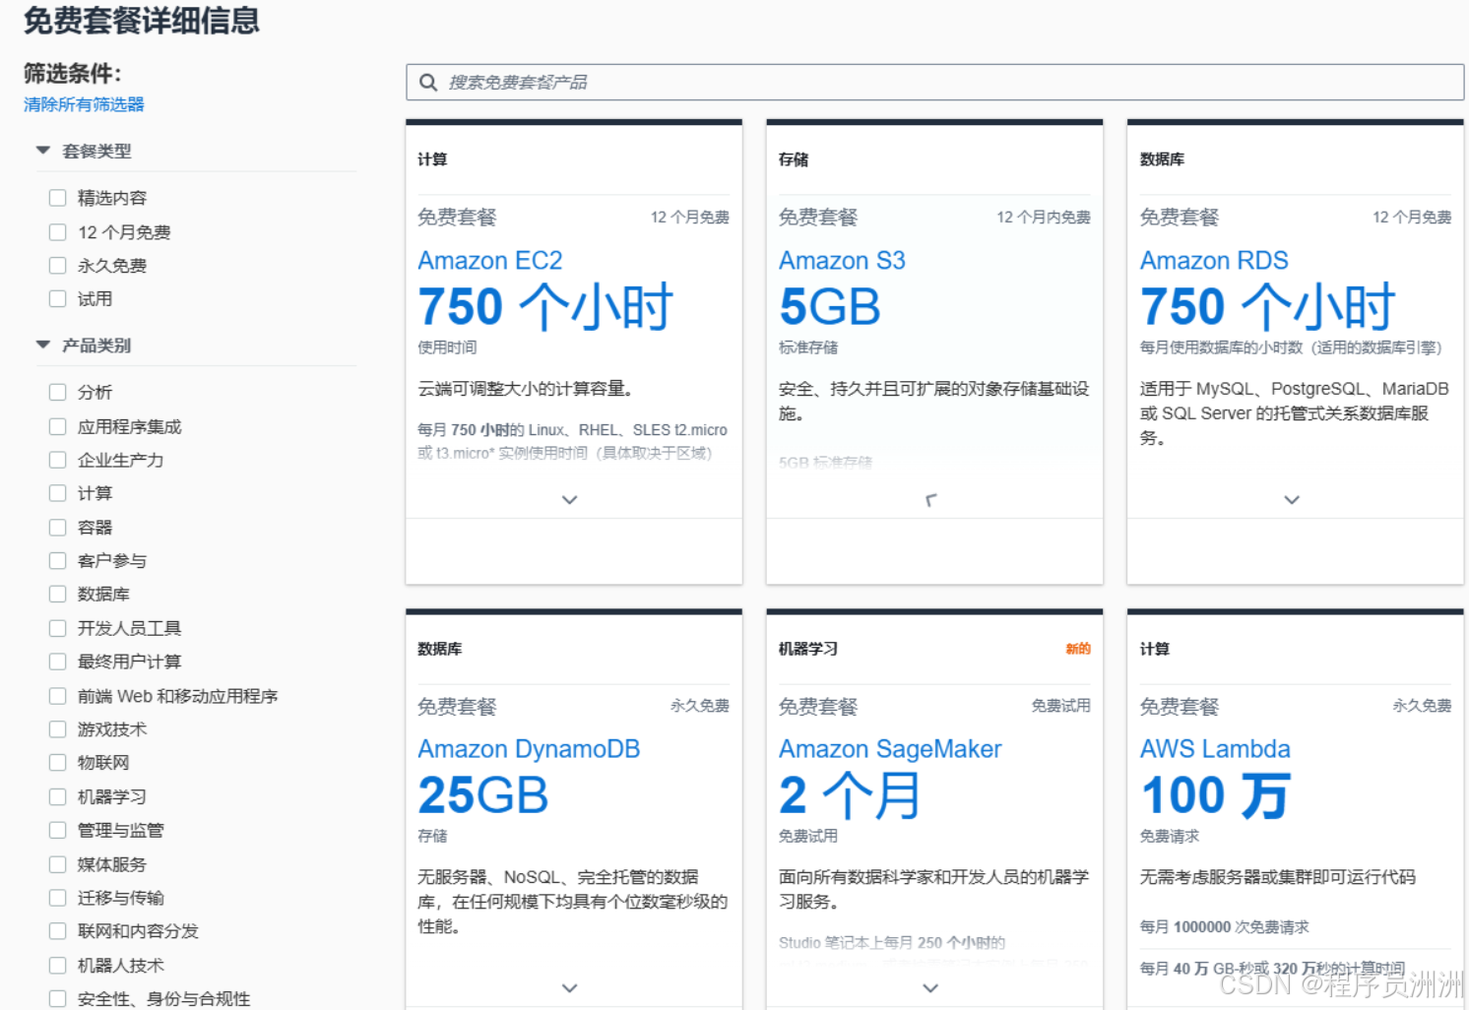Enable 前端 Web 和移动应用程序 filter

point(58,696)
